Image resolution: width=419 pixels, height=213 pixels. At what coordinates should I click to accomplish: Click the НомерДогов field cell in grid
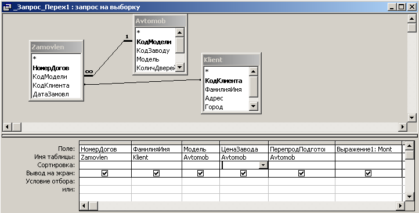pyautogui.click(x=105, y=149)
